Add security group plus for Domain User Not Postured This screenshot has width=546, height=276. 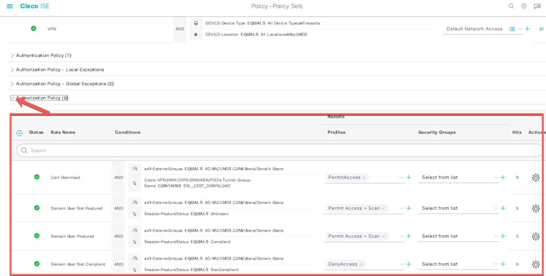pos(503,208)
